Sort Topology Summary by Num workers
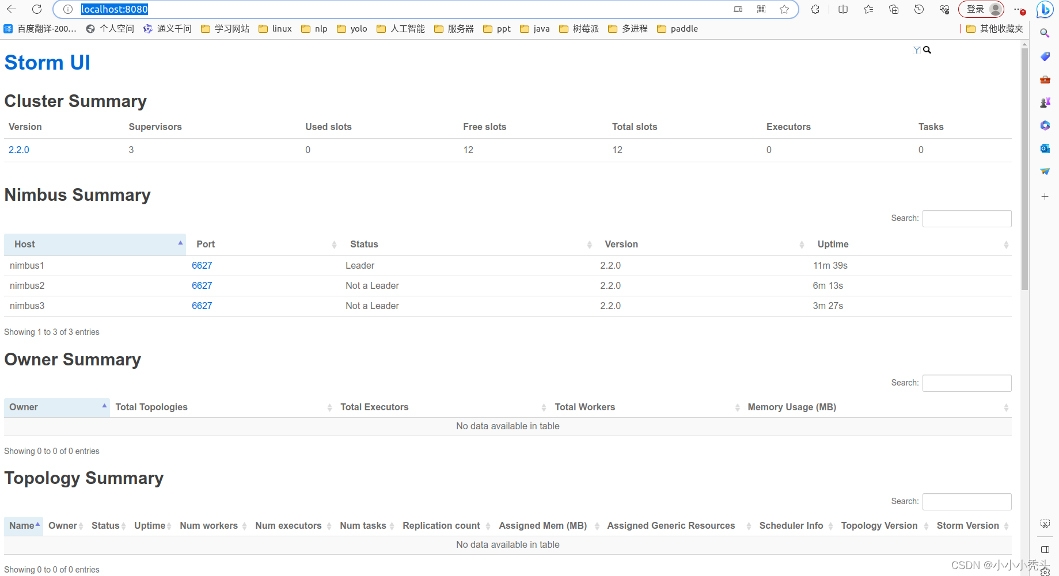The height and width of the screenshot is (576, 1059). pyautogui.click(x=208, y=525)
